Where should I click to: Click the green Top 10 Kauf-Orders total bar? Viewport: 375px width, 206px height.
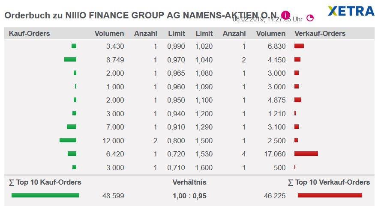click(45, 195)
